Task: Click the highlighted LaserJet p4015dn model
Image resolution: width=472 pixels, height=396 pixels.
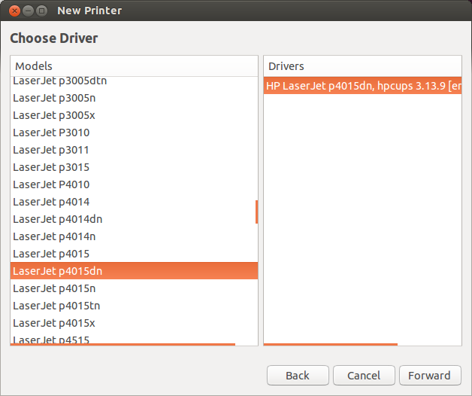Action: pyautogui.click(x=134, y=271)
